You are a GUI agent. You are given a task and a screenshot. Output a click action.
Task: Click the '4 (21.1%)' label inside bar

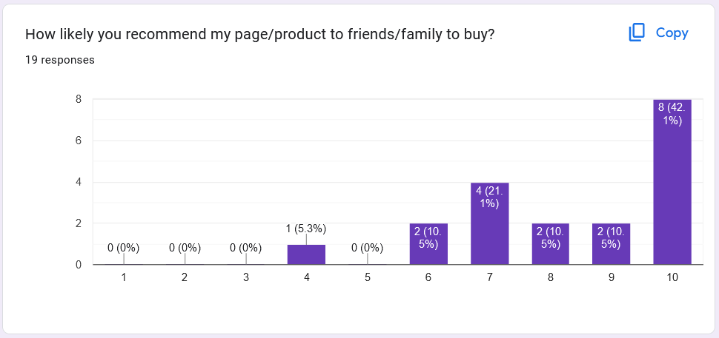(x=490, y=197)
